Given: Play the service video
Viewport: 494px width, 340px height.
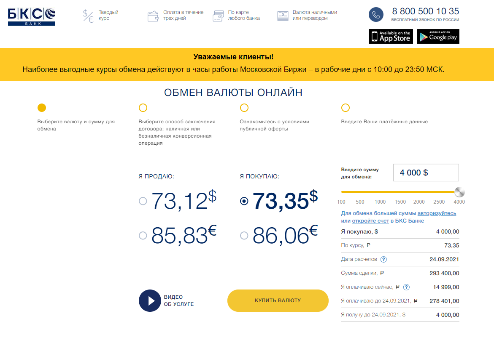Looking at the screenshot, I should [x=150, y=300].
